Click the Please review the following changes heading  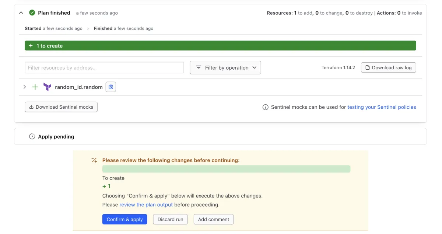click(x=171, y=160)
